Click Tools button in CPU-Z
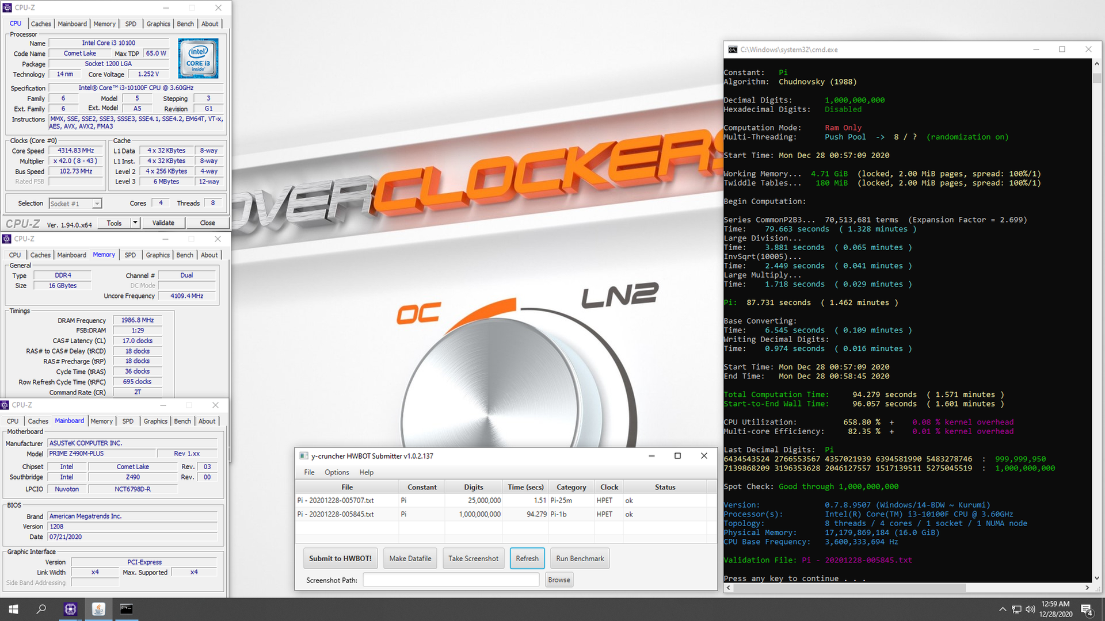This screenshot has width=1105, height=621. click(x=114, y=223)
